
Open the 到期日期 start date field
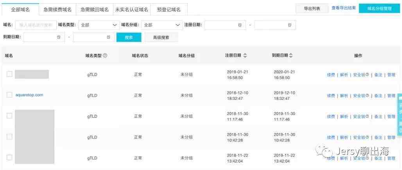(44, 37)
